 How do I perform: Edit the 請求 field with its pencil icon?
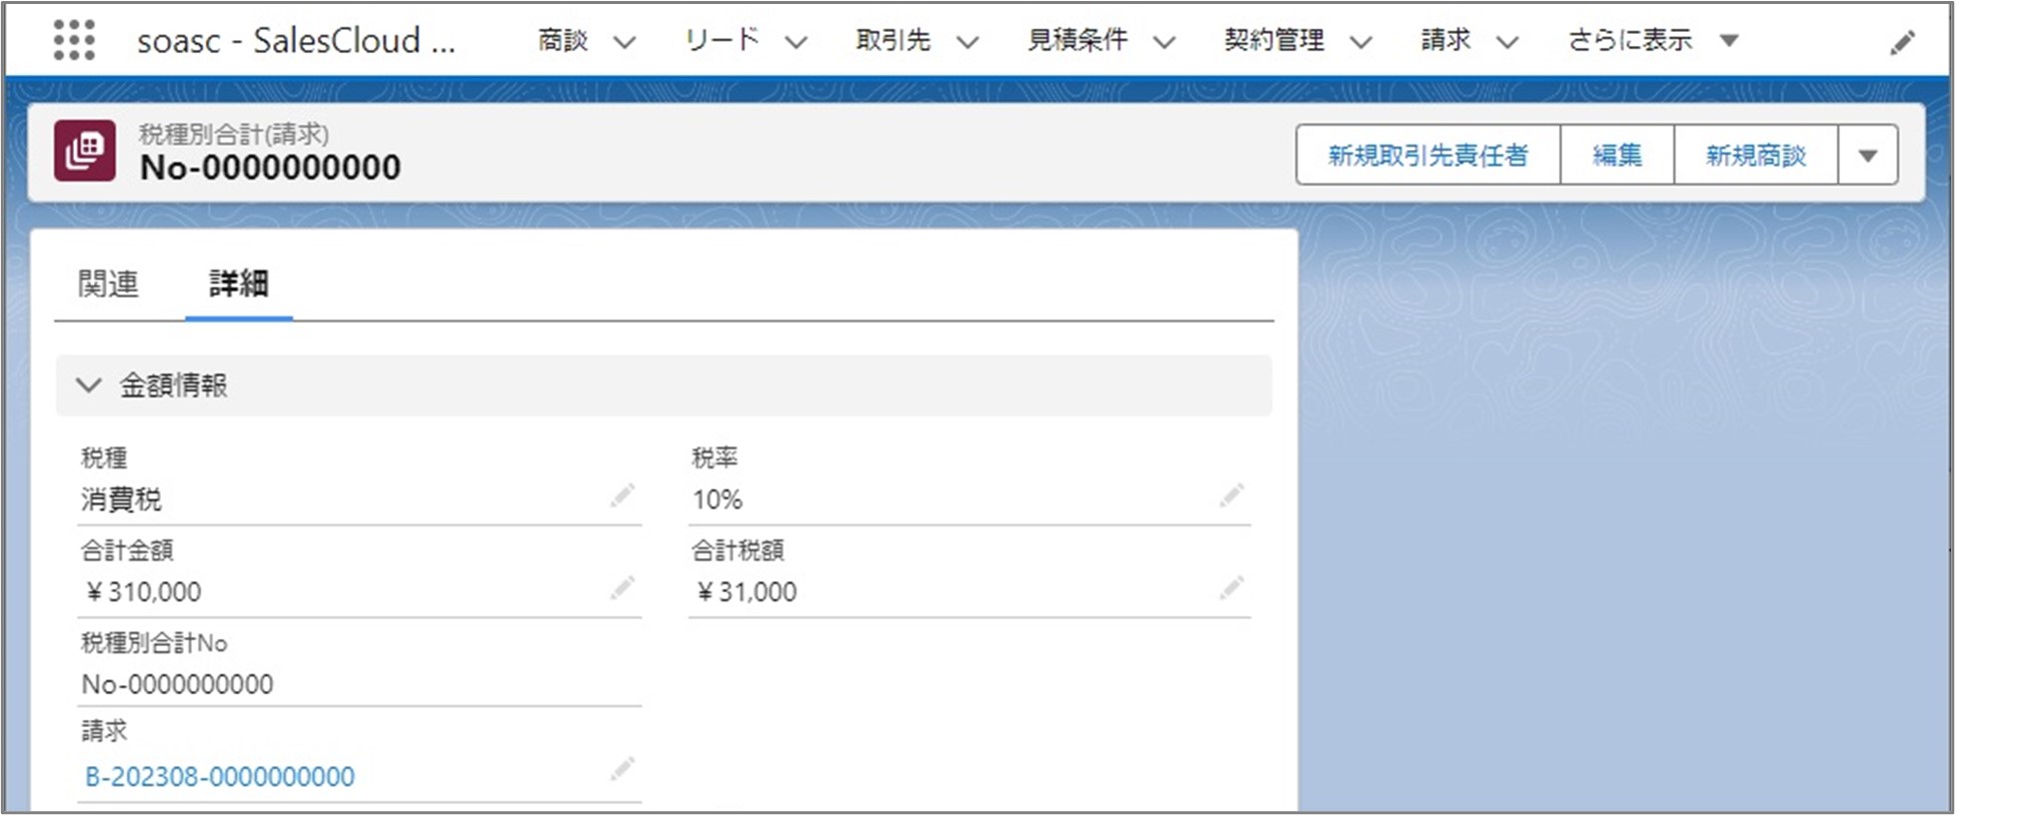pos(623,768)
